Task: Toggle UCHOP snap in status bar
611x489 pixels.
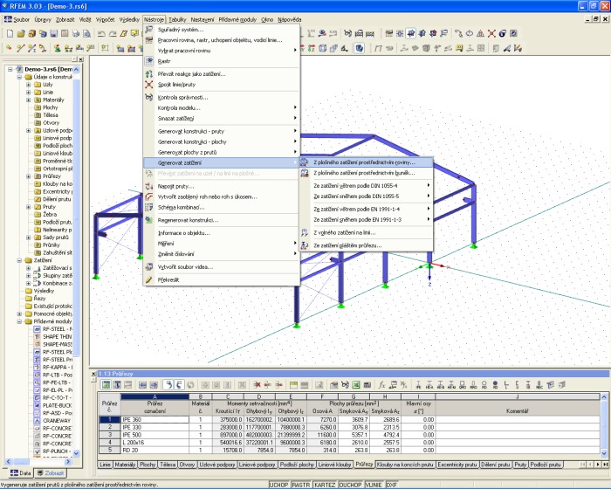Action: 279,485
